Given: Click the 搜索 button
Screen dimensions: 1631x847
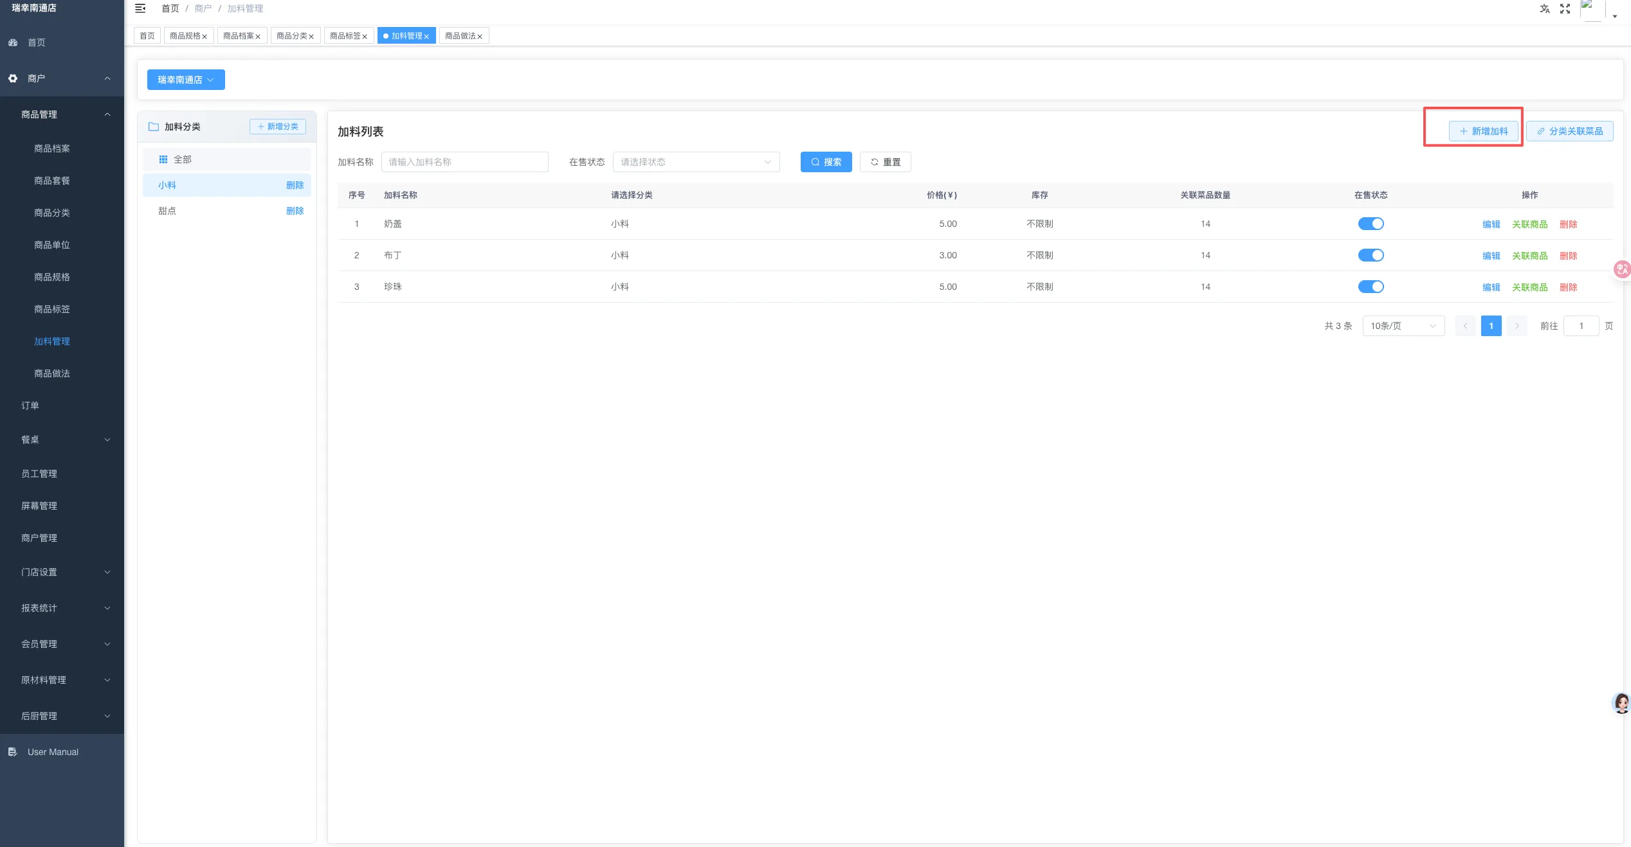Looking at the screenshot, I should [826, 162].
